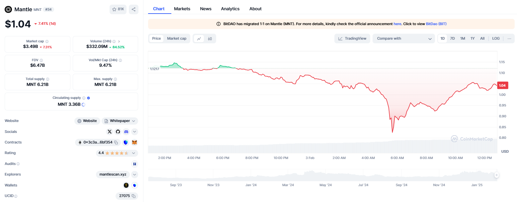Open the Compare with dropdown
This screenshot has height=202, width=517.
[403, 38]
